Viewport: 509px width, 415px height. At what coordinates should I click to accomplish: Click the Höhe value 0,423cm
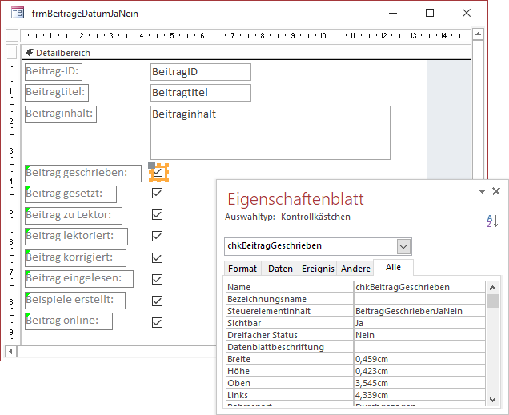419,371
